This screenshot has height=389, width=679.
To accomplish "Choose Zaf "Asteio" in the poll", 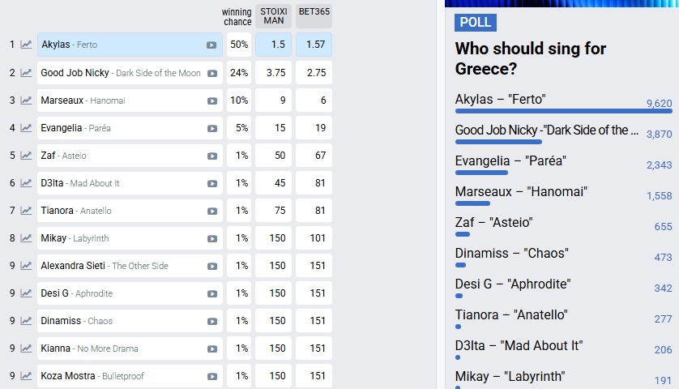I will [493, 223].
